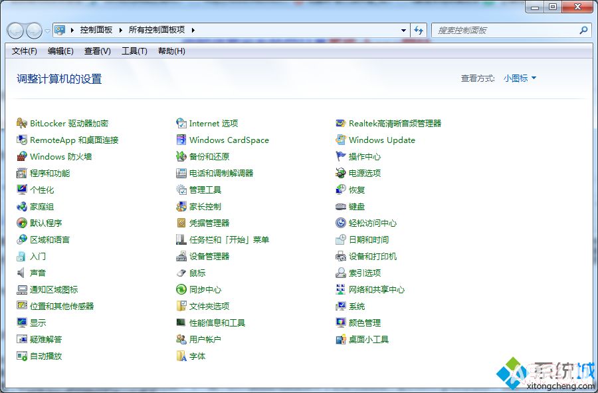
Task: Launch Windows Update
Action: point(381,140)
